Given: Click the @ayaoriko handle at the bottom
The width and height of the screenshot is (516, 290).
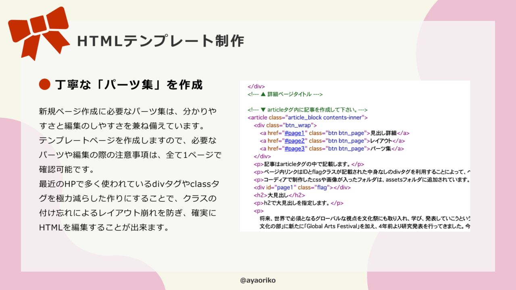Looking at the screenshot, I should pyautogui.click(x=258, y=280).
